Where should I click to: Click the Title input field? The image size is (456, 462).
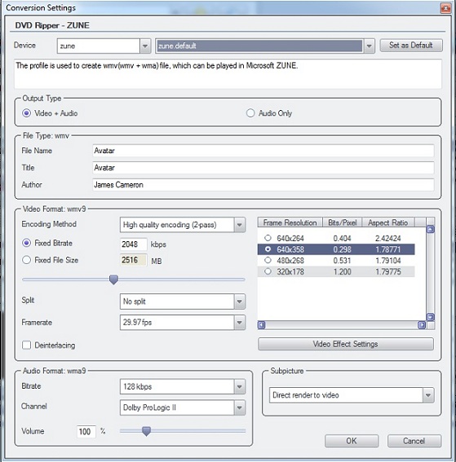coord(263,168)
